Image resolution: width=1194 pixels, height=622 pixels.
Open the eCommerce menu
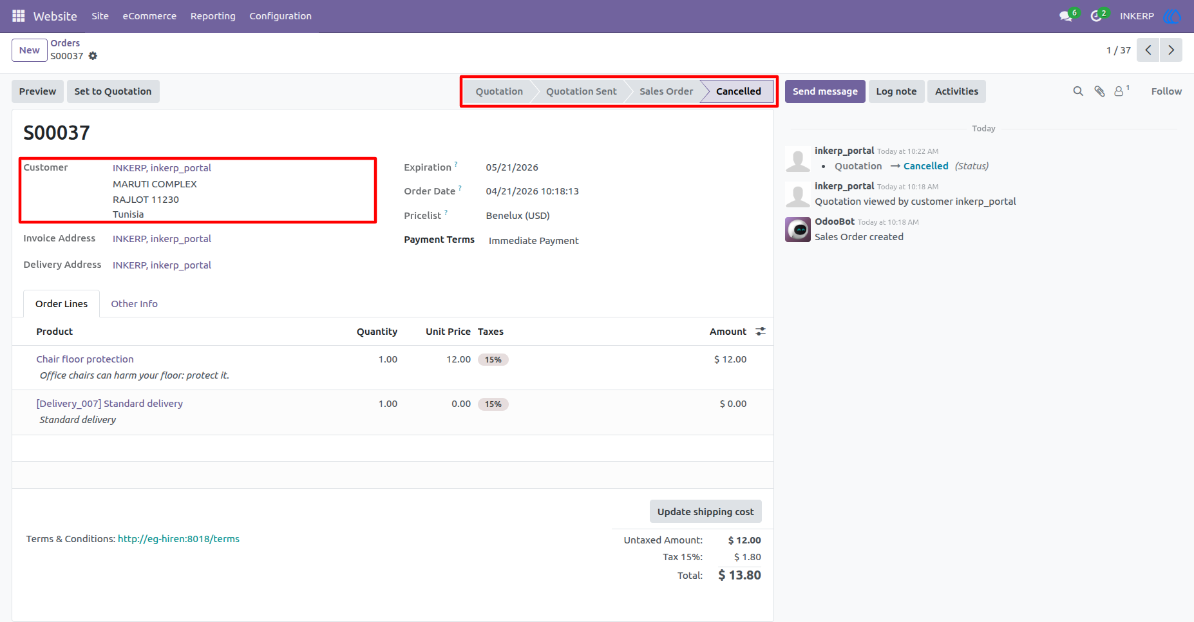point(149,16)
